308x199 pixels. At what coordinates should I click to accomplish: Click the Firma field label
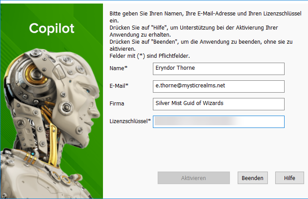point(117,103)
